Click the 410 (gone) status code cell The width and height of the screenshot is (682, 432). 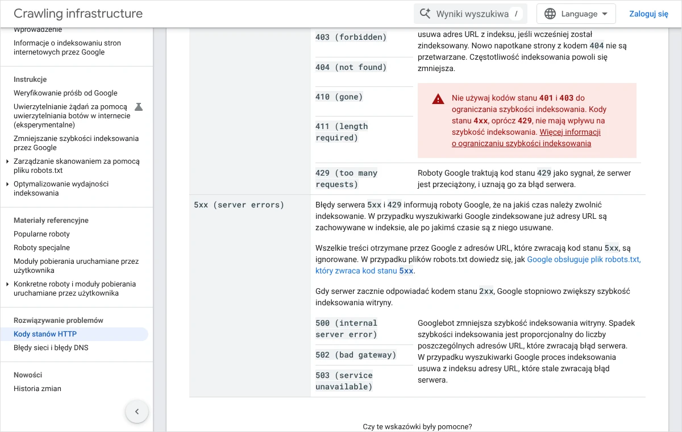(339, 97)
